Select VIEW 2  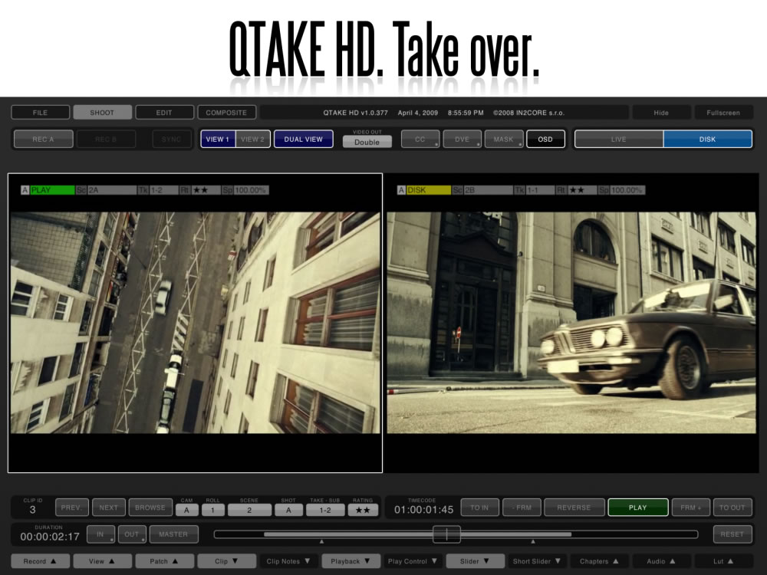[252, 139]
